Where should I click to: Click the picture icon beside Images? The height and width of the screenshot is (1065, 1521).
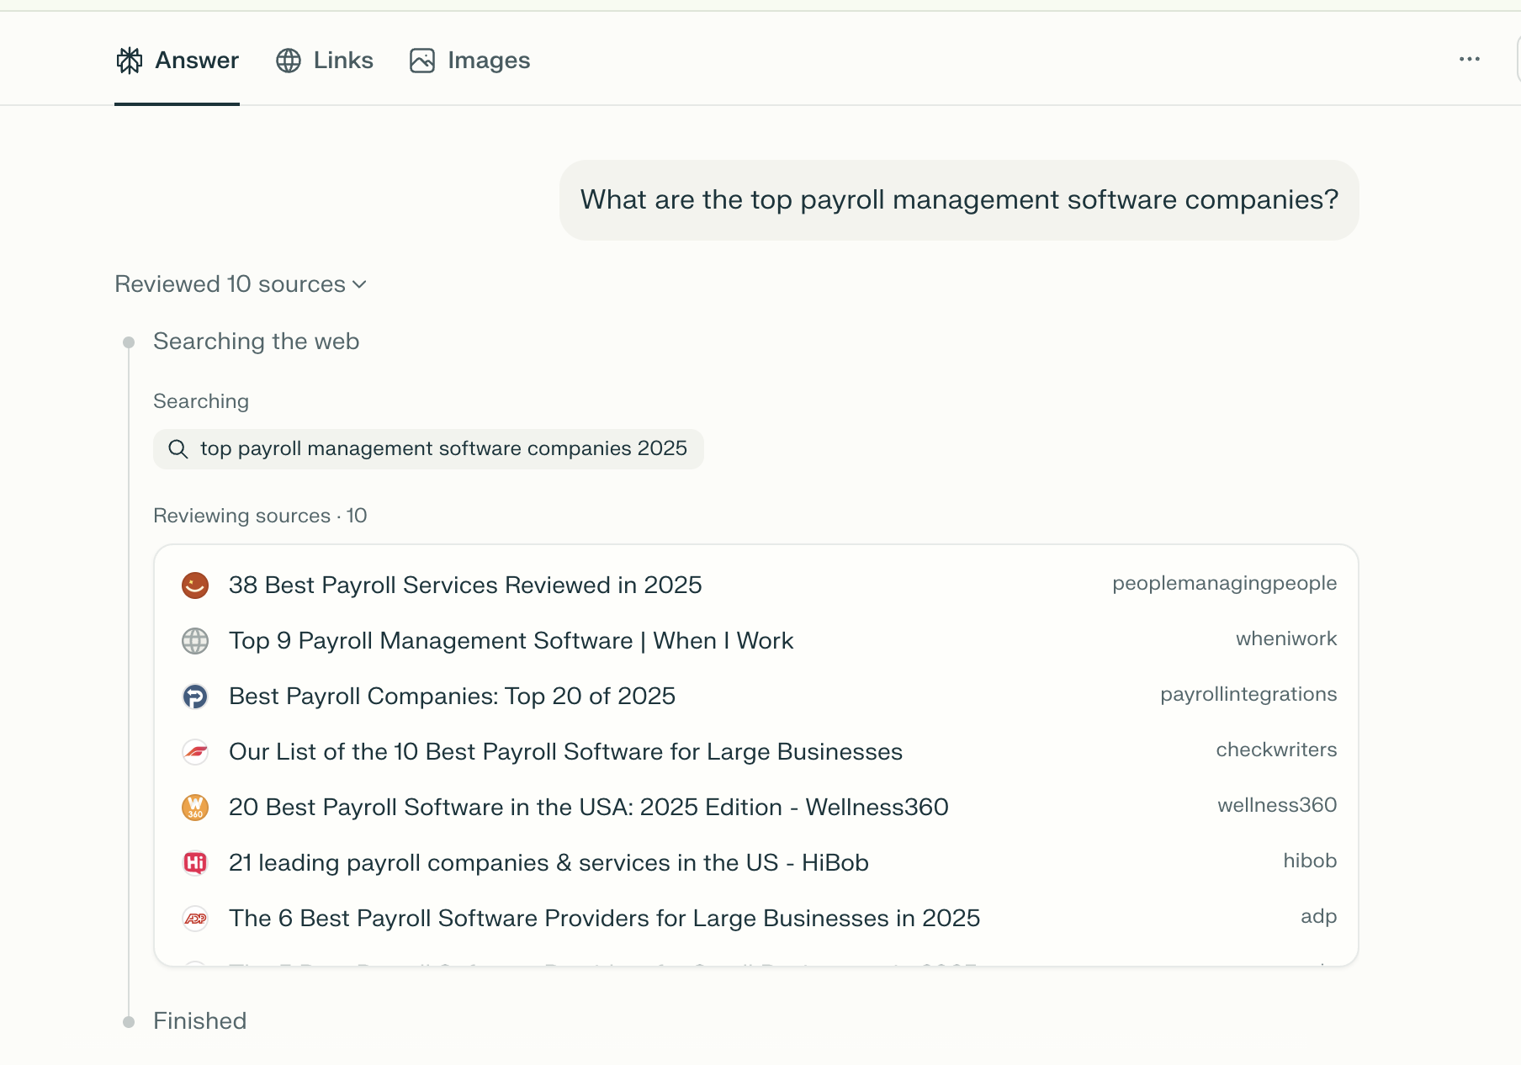(422, 61)
